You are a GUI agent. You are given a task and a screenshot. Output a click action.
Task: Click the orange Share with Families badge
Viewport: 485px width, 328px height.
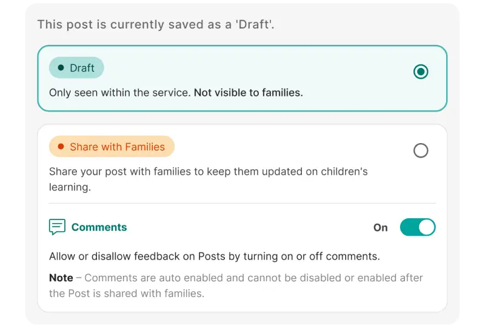tap(112, 146)
